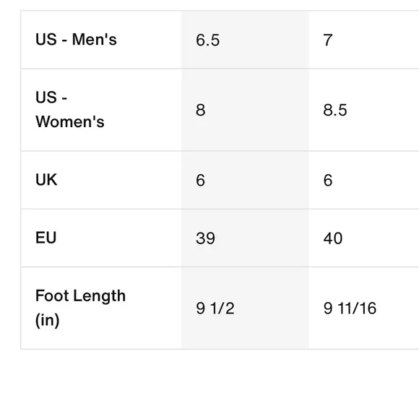Click the UK row header
419x419 pixels.
[x=101, y=180]
